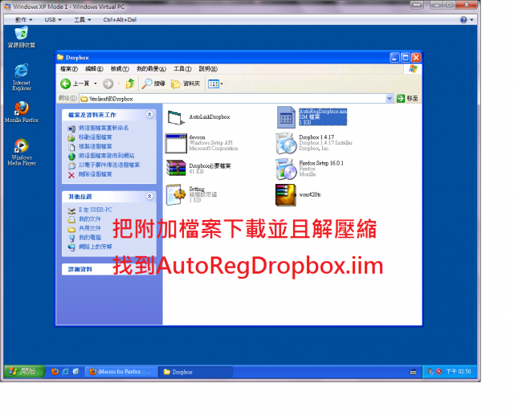Image resolution: width=514 pixels, height=416 pixels.
Task: Open E on USER-PC location link
Action: (x=96, y=210)
